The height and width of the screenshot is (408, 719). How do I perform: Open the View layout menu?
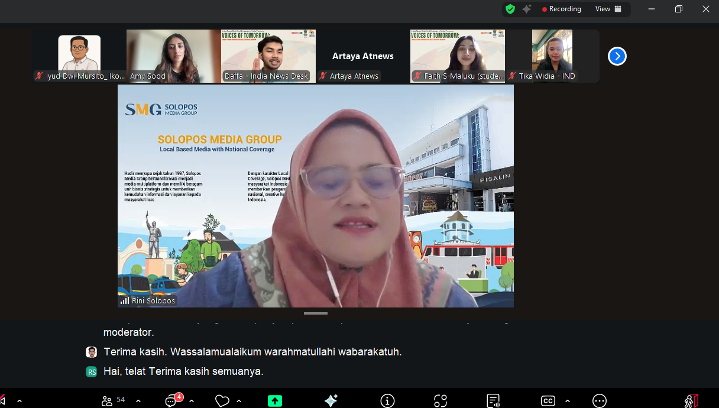[608, 9]
